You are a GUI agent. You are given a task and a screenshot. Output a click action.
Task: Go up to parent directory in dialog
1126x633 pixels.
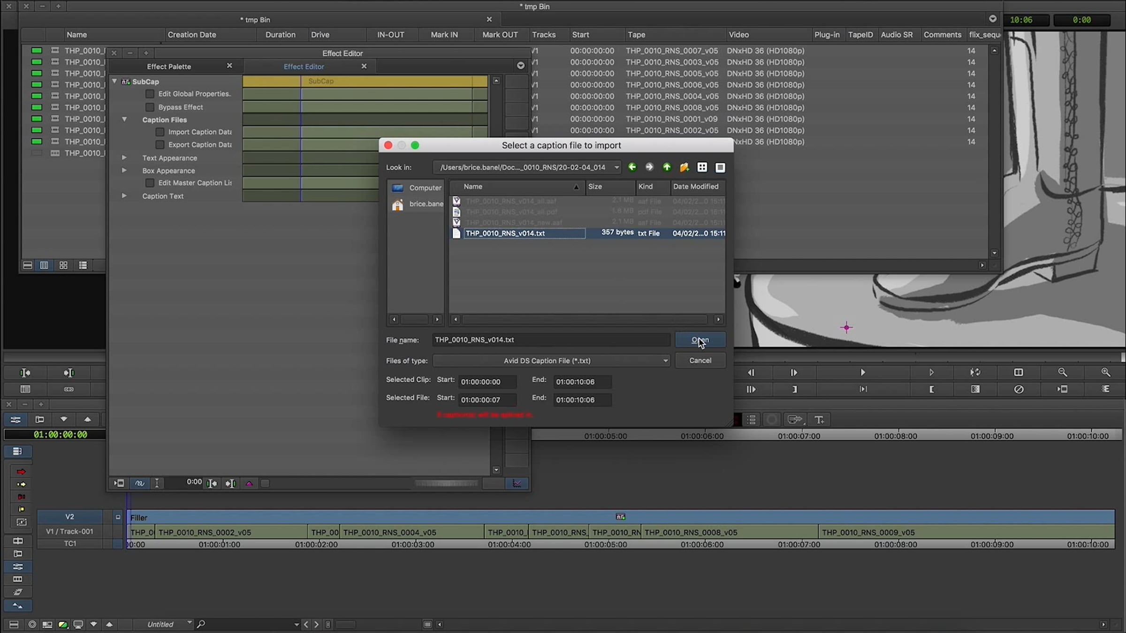[667, 167]
